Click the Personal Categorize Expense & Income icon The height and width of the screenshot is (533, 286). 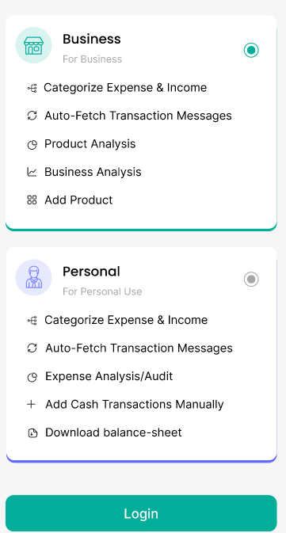click(x=32, y=321)
